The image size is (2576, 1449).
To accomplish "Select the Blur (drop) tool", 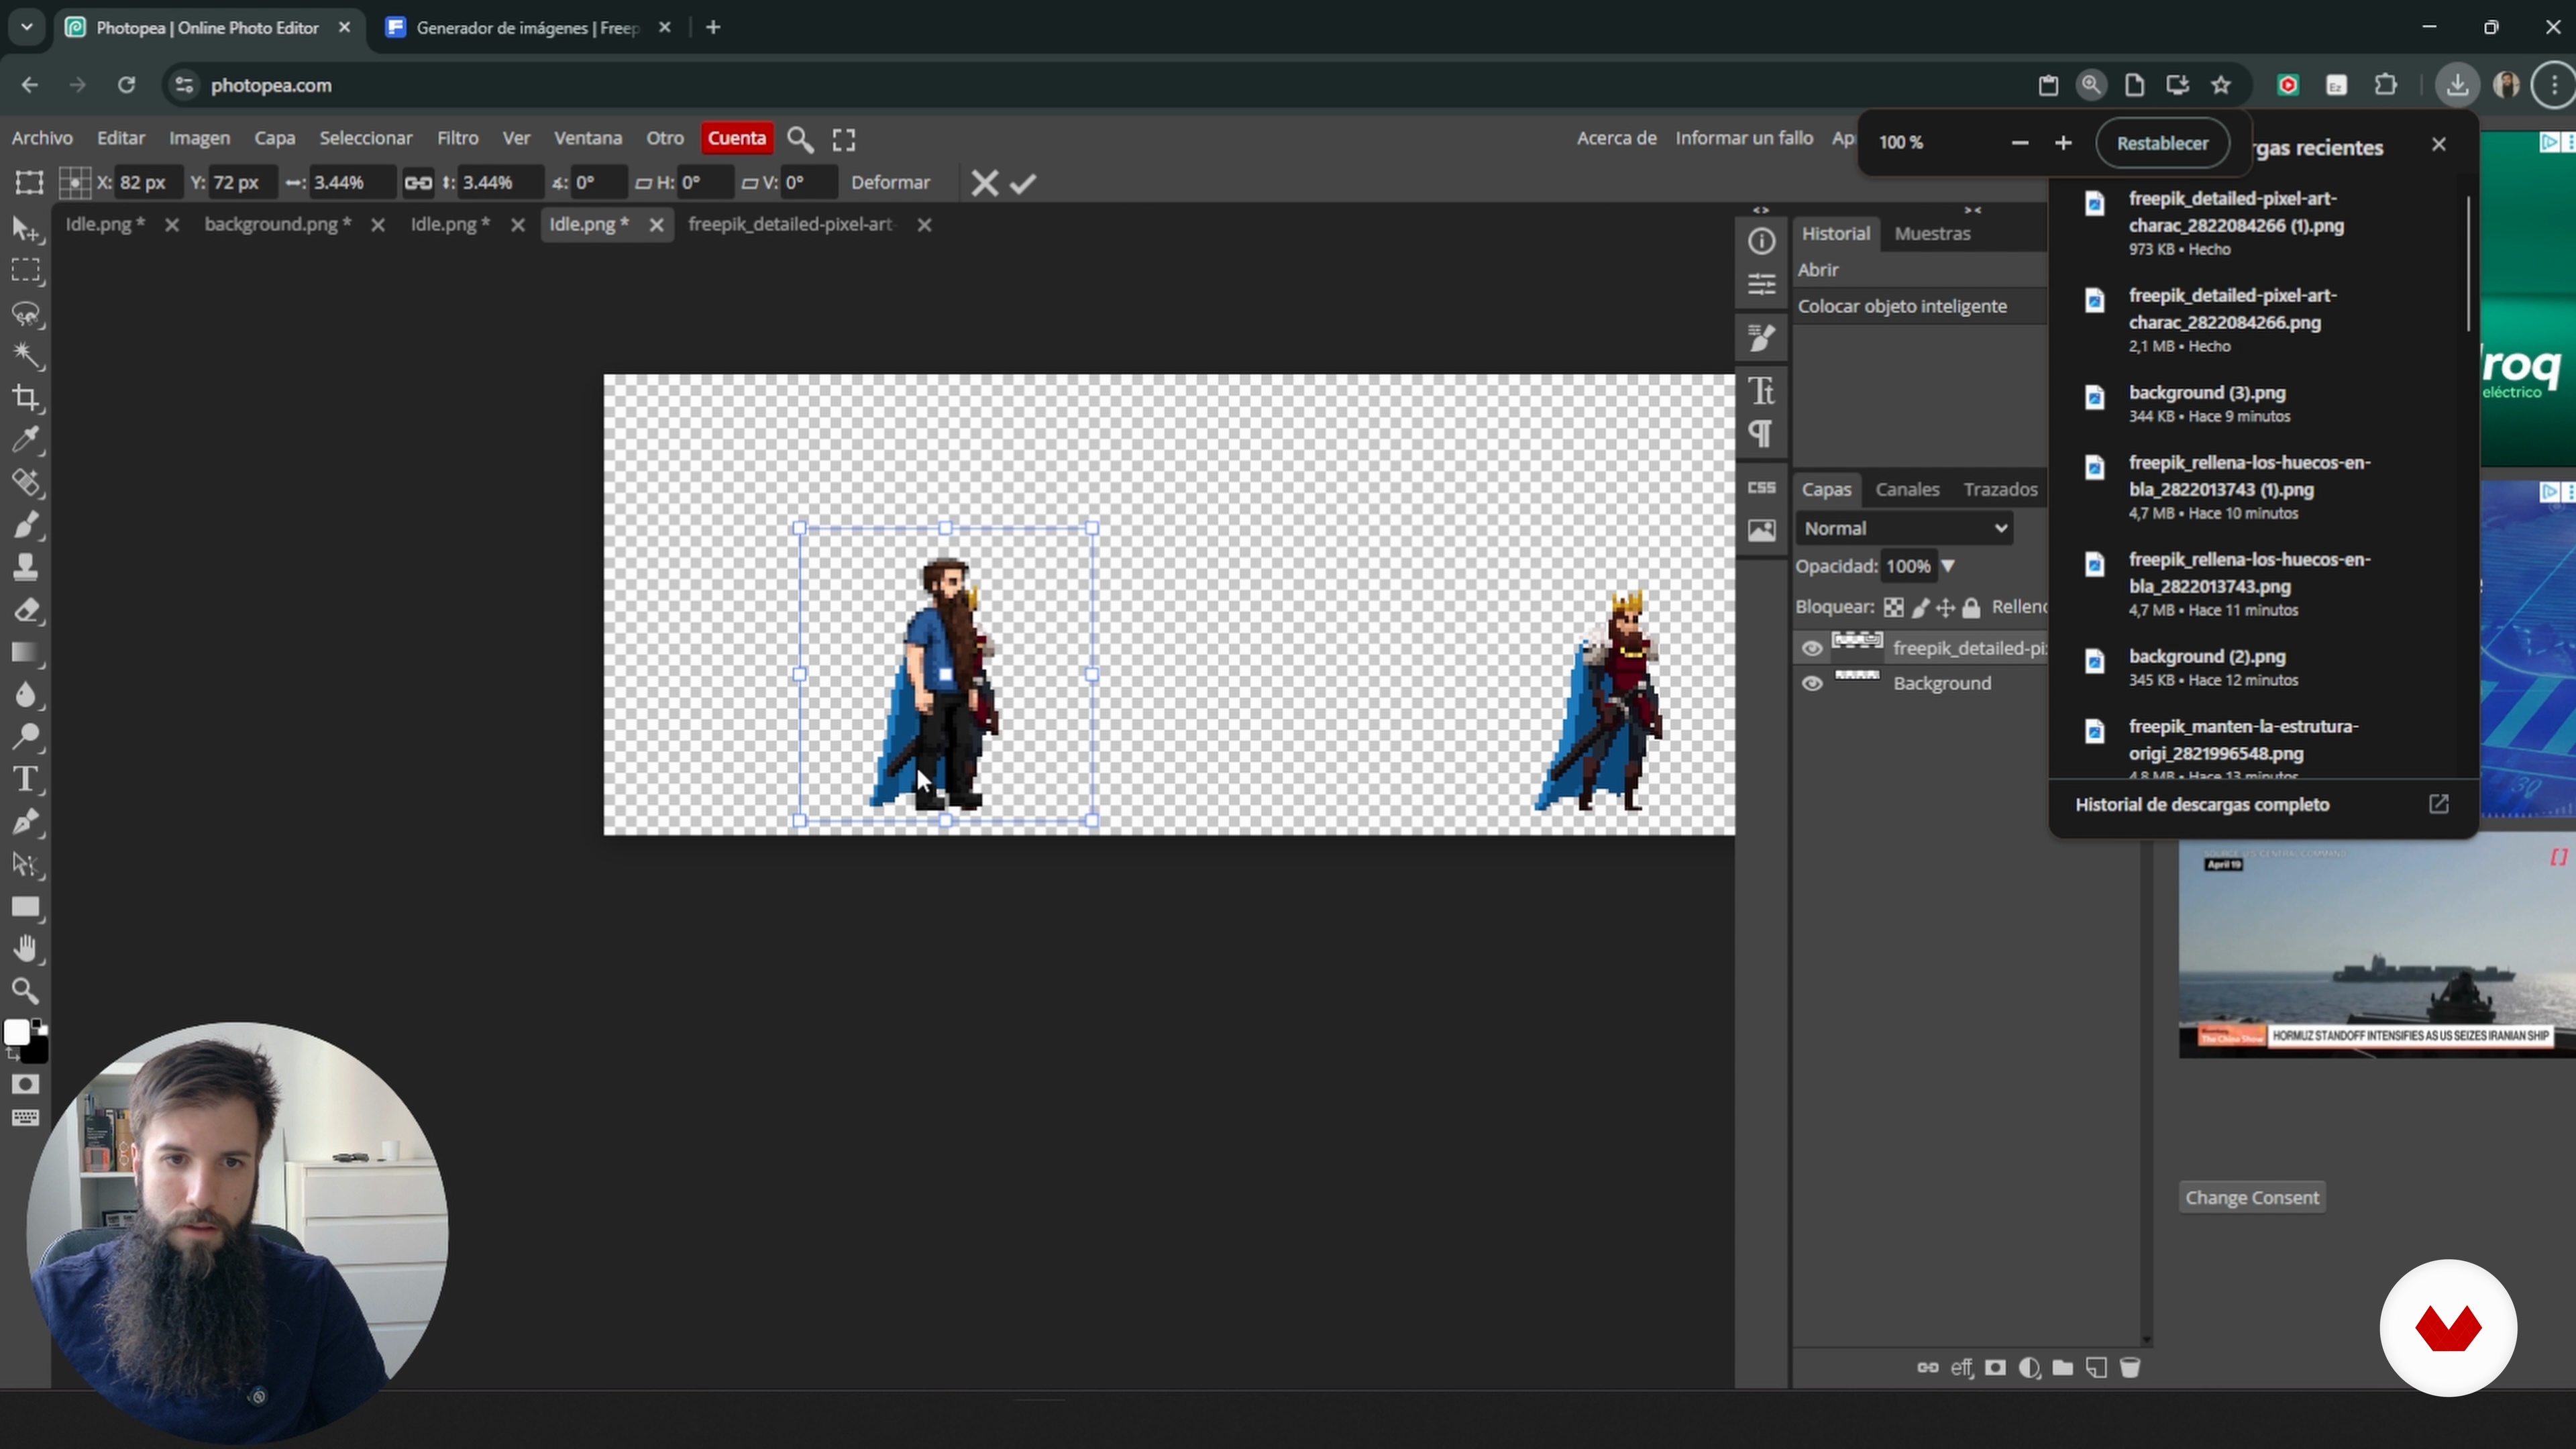I will coord(26,695).
